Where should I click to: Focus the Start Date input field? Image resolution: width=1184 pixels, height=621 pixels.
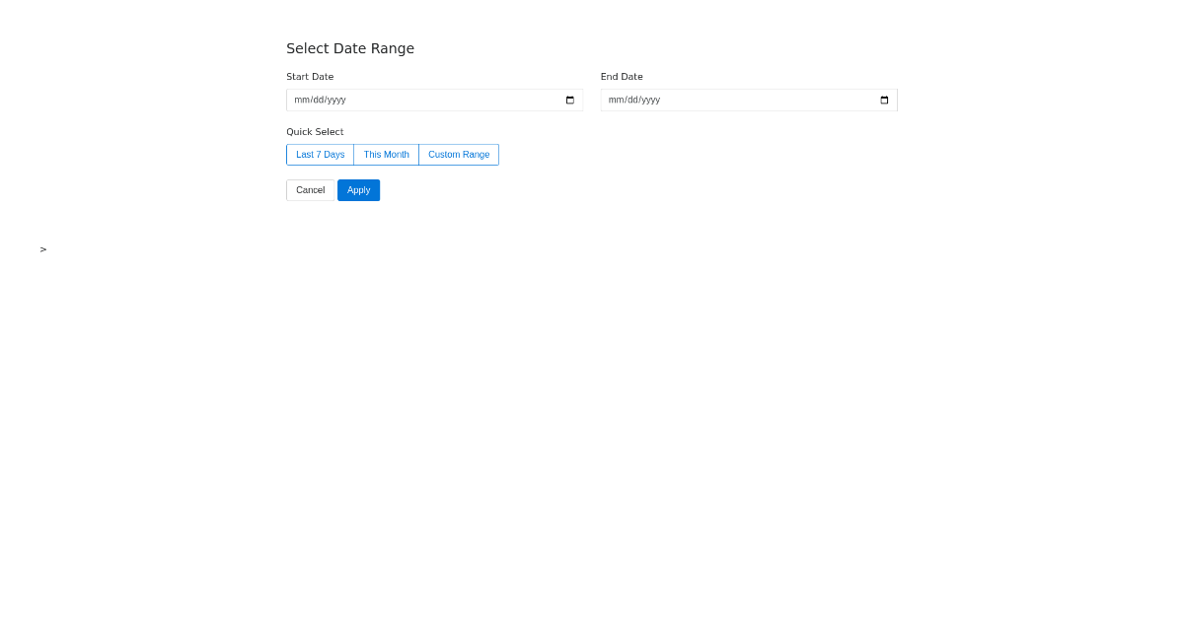pos(414,100)
